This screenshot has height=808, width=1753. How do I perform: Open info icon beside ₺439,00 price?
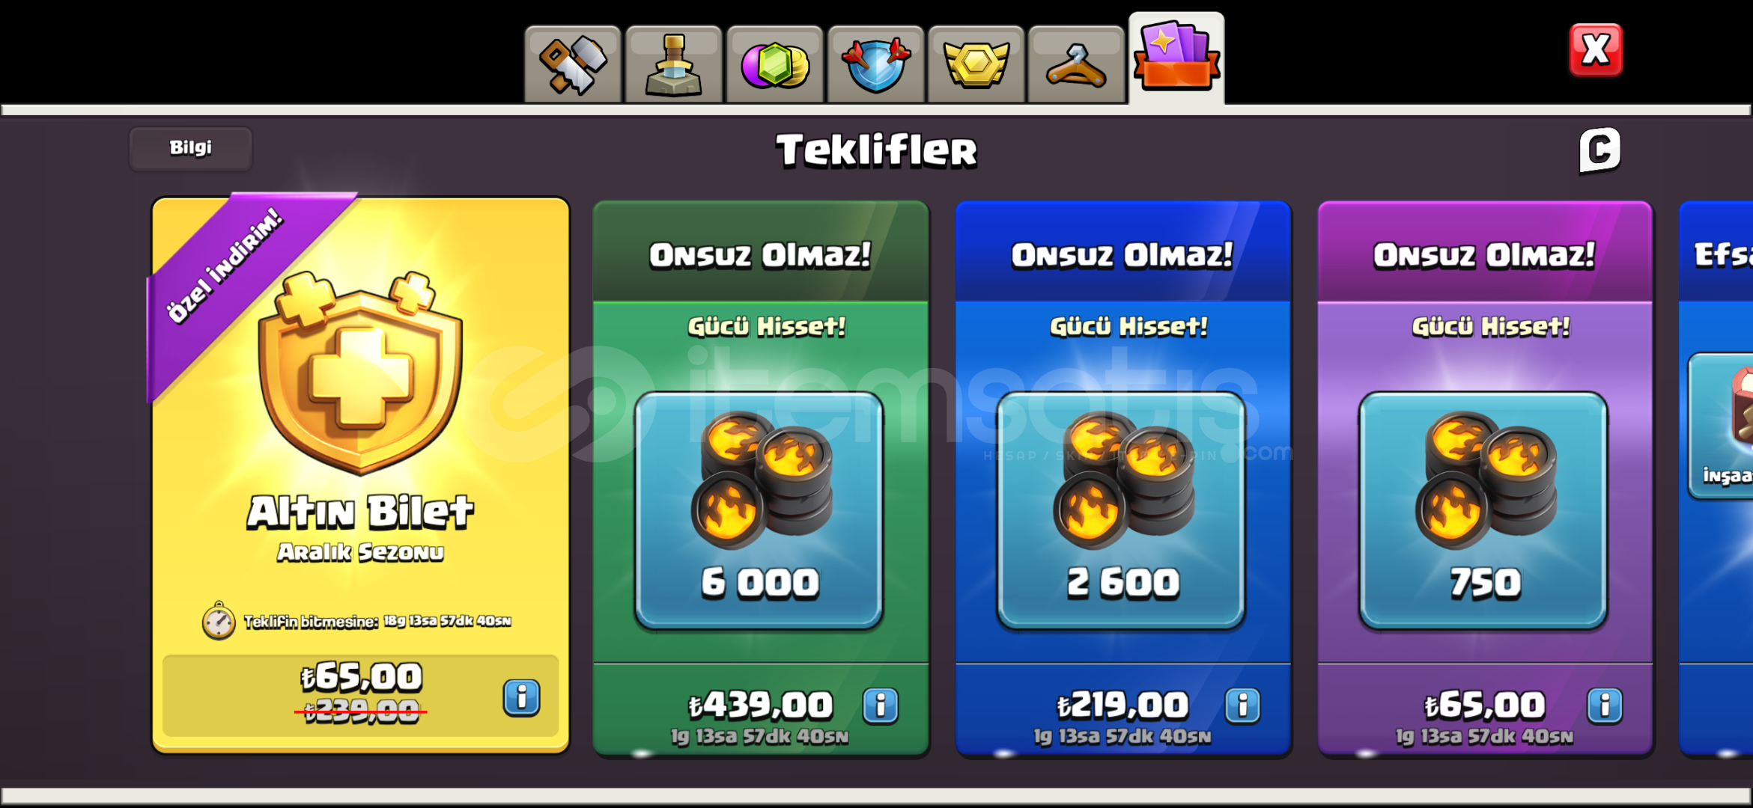tap(881, 706)
